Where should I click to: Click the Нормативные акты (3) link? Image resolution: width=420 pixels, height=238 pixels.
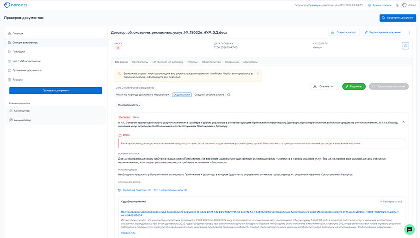click(171, 190)
